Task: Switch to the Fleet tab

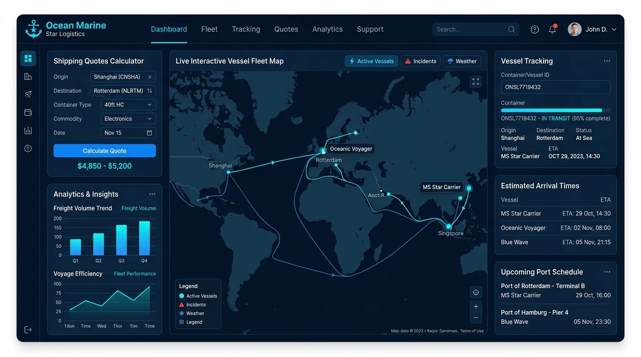Action: coord(209,29)
